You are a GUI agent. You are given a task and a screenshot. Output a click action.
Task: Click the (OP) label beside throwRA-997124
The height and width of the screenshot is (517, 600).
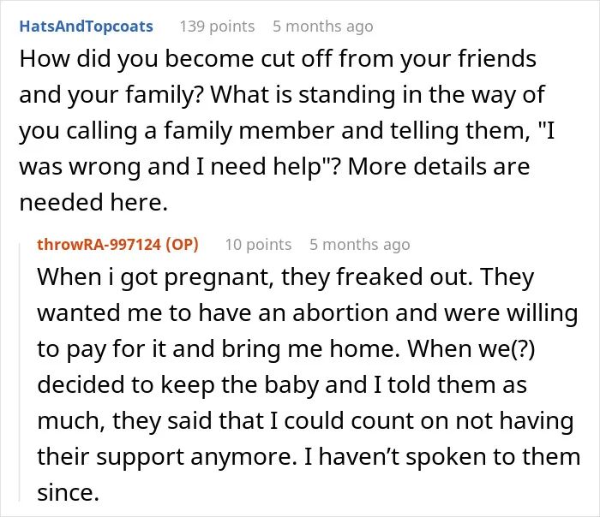[182, 245]
